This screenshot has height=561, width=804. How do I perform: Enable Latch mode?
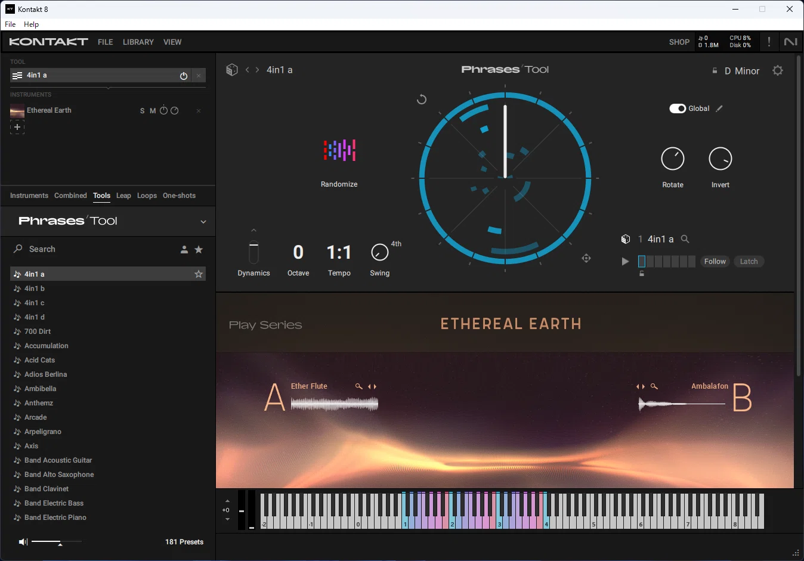(749, 261)
